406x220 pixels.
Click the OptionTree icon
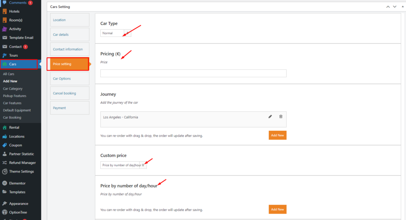(4, 212)
